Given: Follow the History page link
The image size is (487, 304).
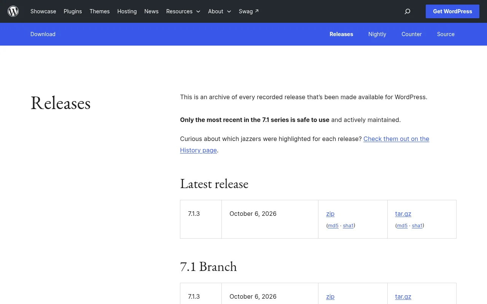Looking at the screenshot, I should [304, 144].
